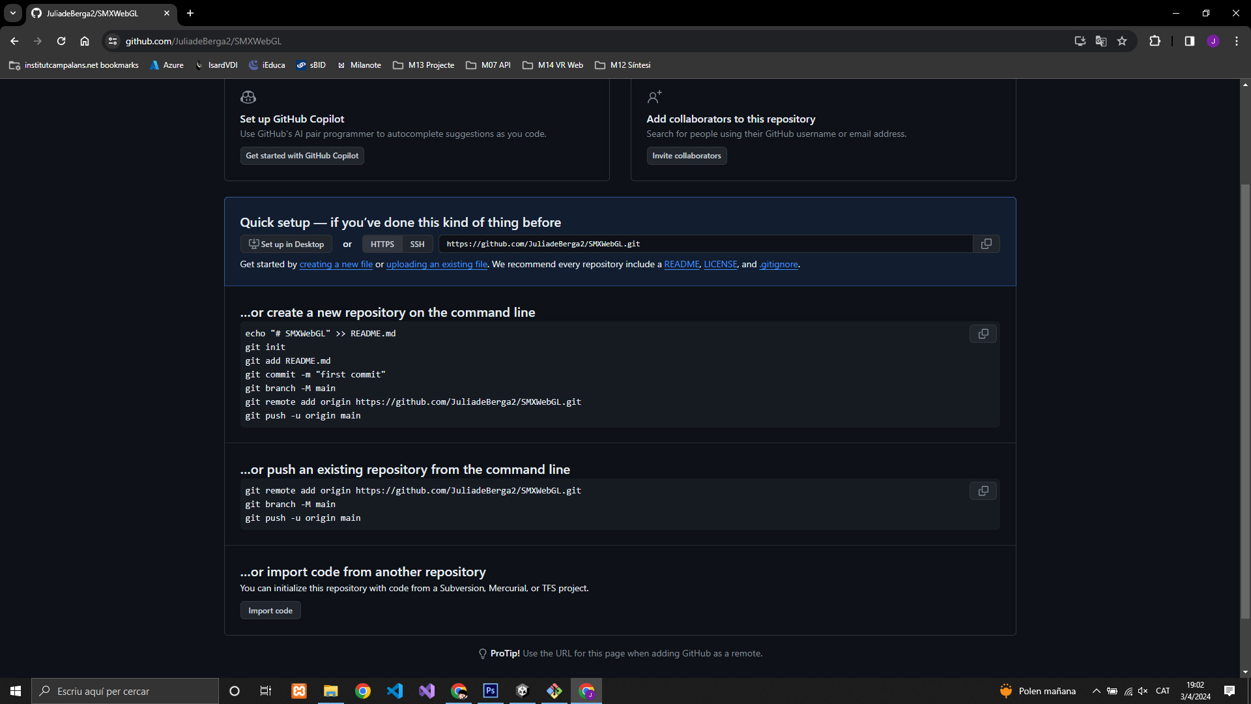Image resolution: width=1251 pixels, height=704 pixels.
Task: Switch clone URL to SSH
Action: [417, 244]
